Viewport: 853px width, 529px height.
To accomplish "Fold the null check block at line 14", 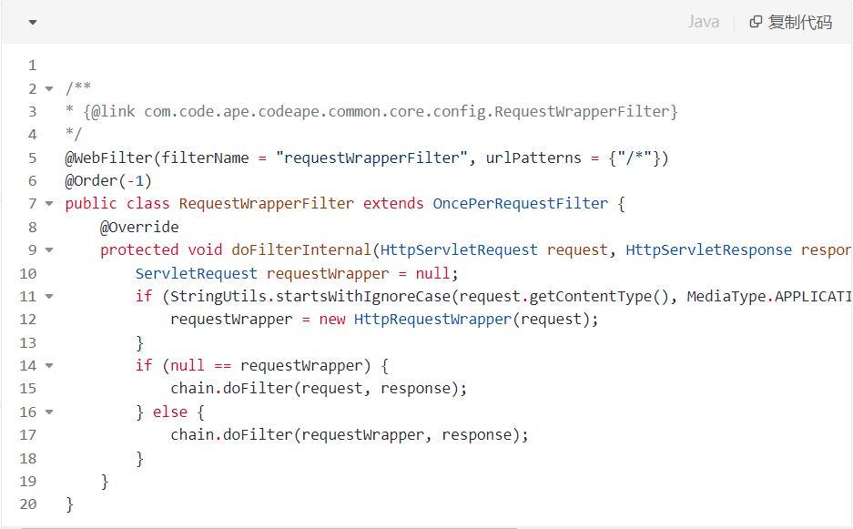I will click(x=49, y=366).
